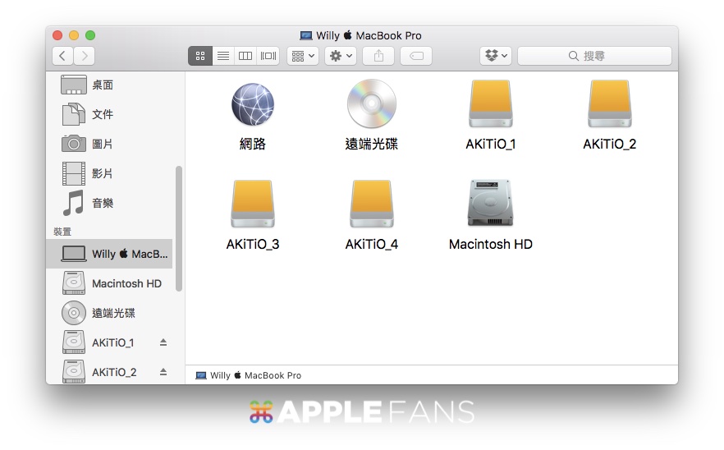This screenshot has width=724, height=450.
Task: Switch to icon view
Action: [200, 56]
